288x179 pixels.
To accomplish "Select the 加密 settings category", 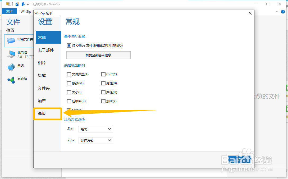I will 48,101.
